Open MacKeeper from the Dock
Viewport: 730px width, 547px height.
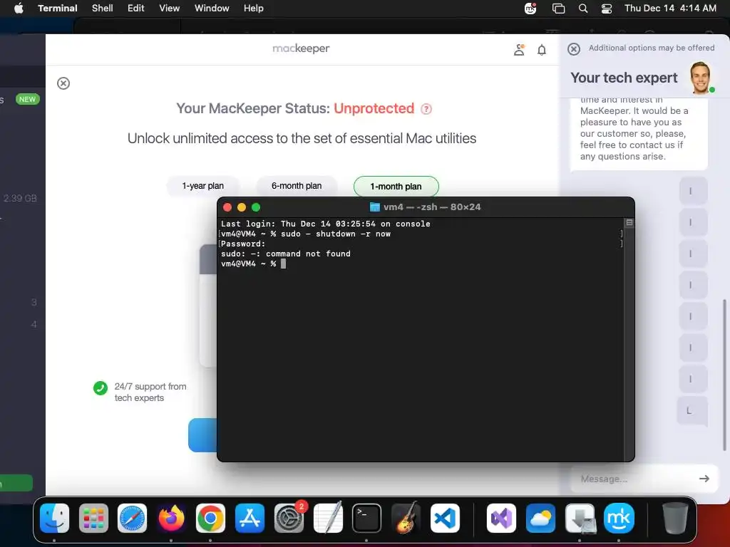pos(619,518)
